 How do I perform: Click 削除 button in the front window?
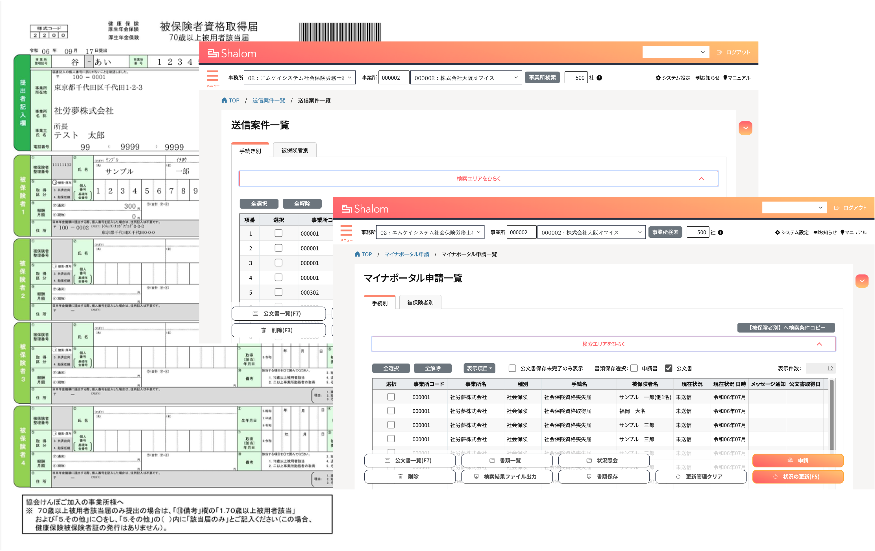[x=410, y=476]
